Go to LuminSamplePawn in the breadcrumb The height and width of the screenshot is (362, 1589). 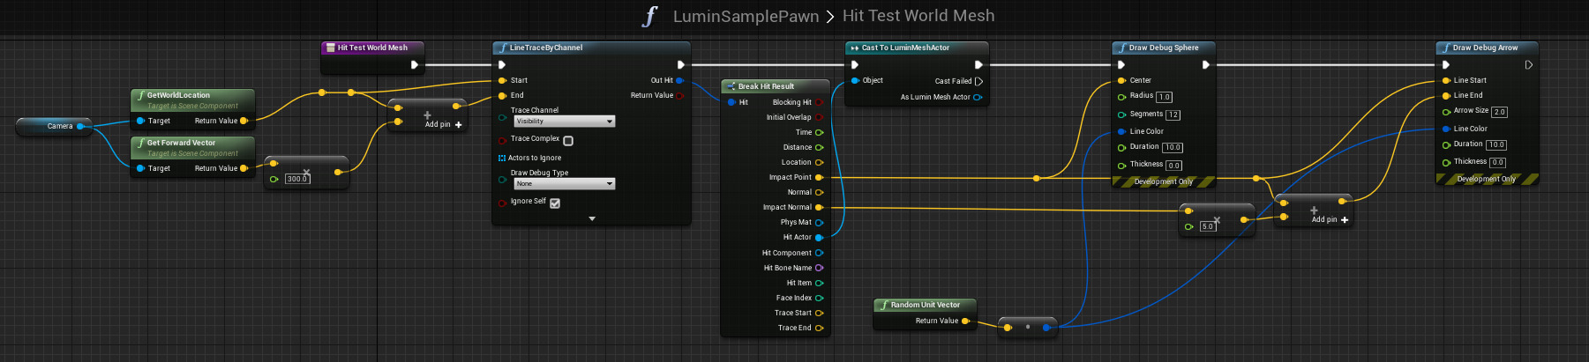coord(746,16)
